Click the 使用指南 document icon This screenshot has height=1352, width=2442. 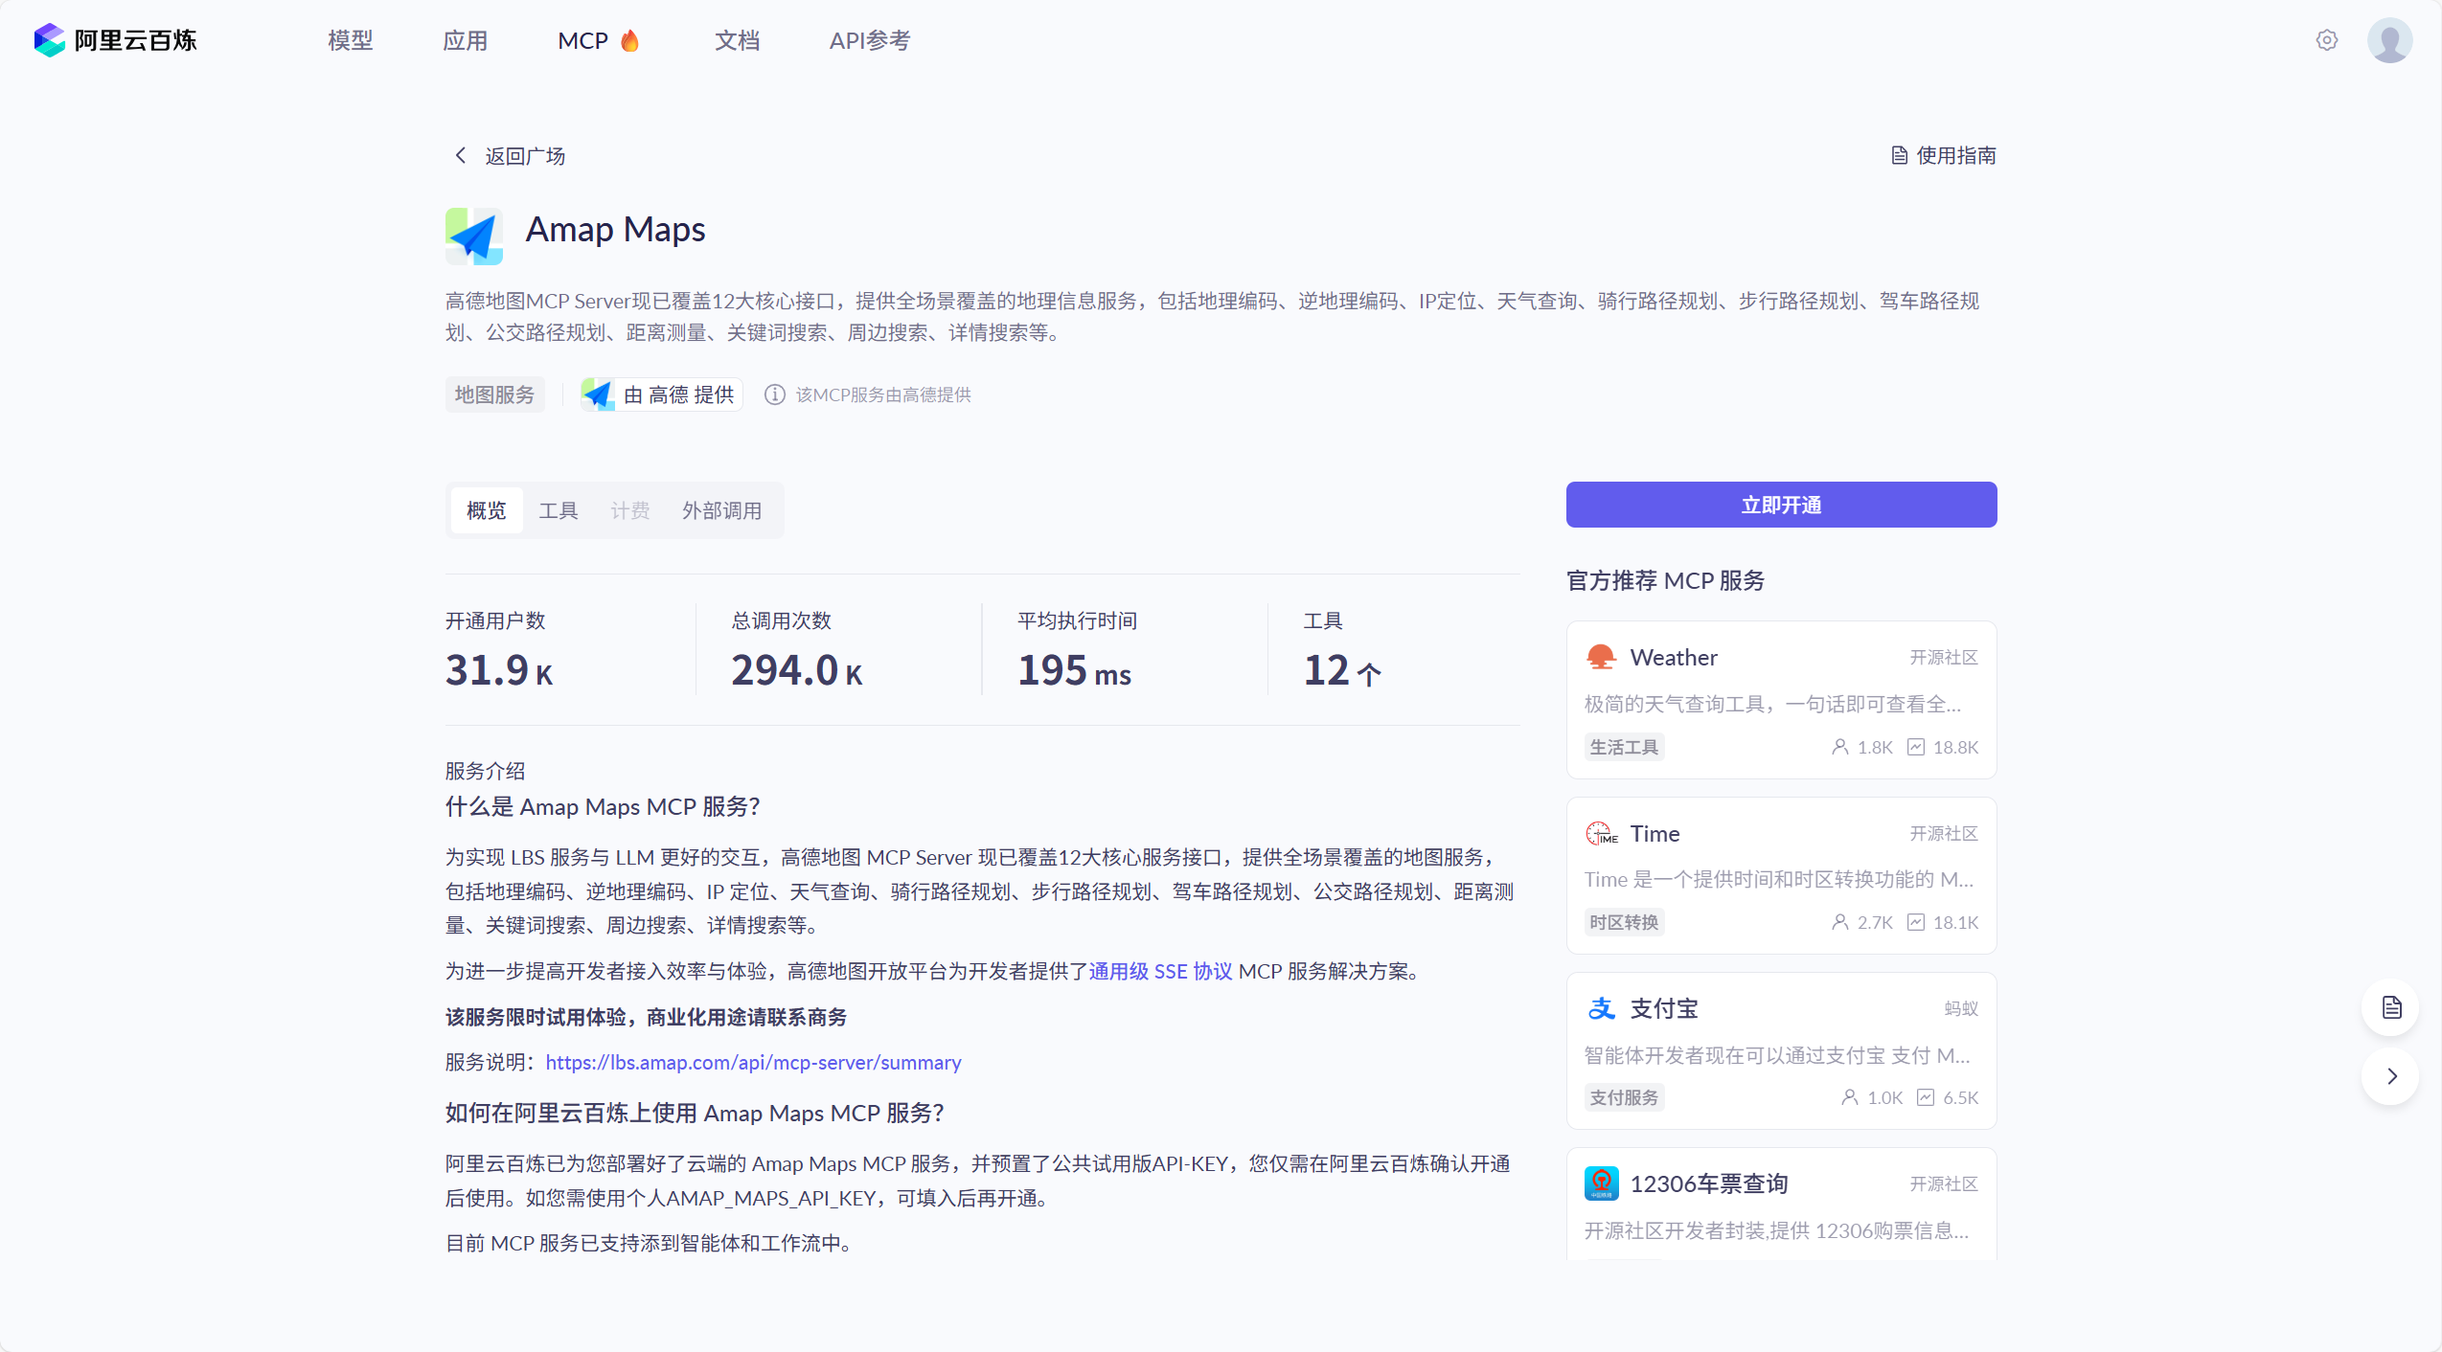[1899, 155]
